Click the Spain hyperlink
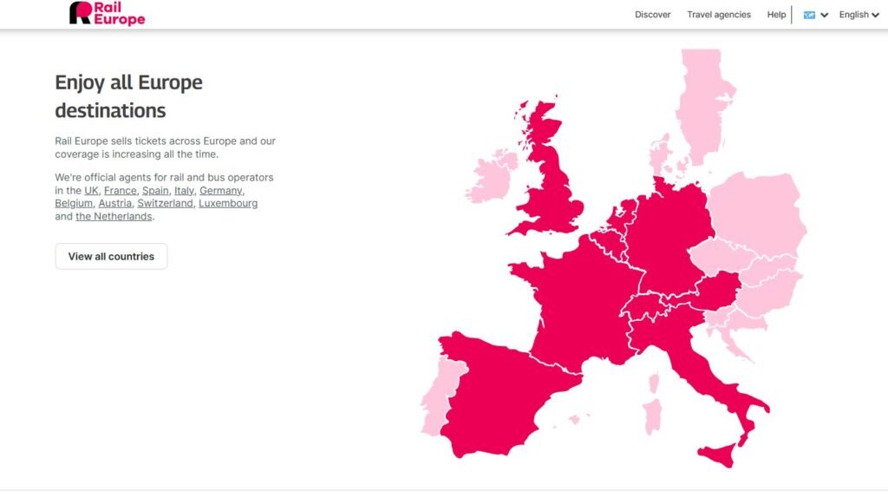This screenshot has width=888, height=498. click(155, 191)
